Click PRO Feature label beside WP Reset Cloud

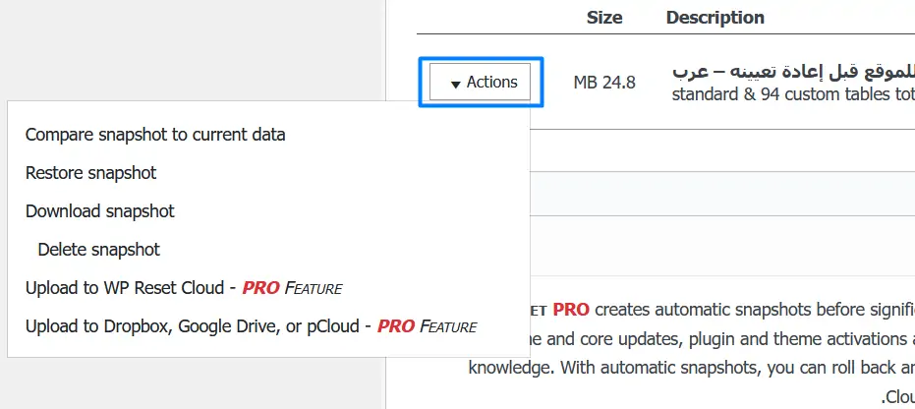click(292, 288)
